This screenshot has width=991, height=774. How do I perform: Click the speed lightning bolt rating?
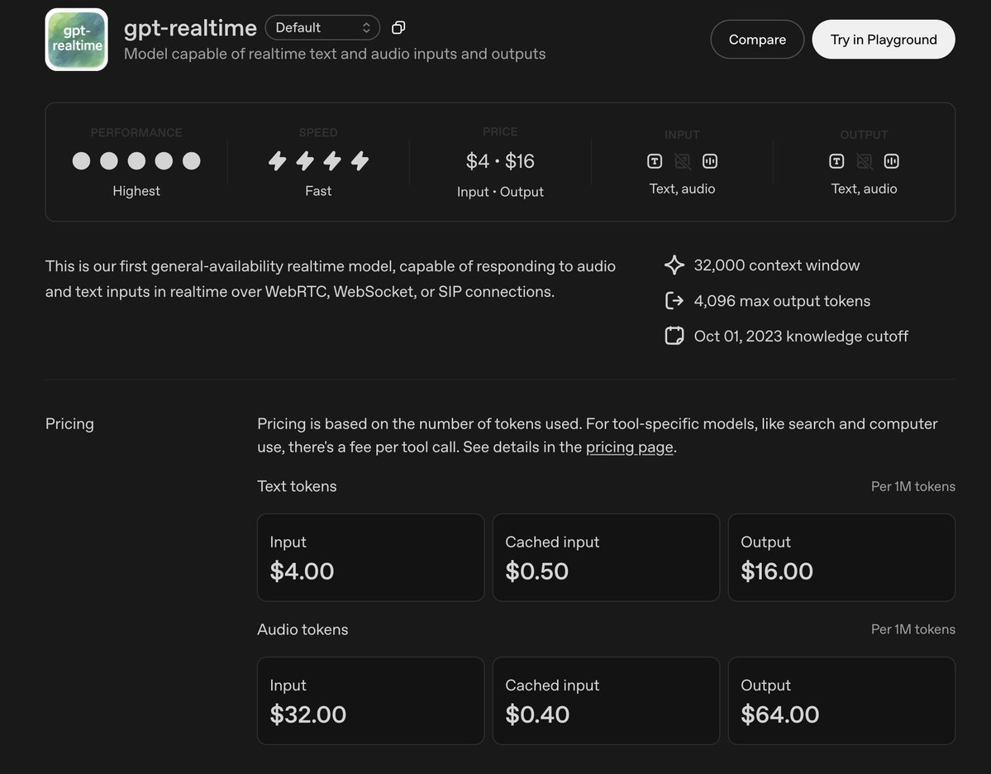318,161
